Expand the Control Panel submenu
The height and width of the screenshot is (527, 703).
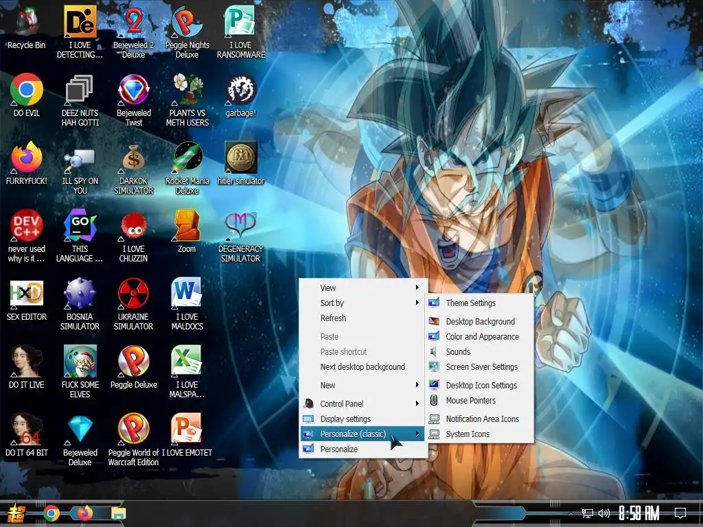pyautogui.click(x=363, y=403)
